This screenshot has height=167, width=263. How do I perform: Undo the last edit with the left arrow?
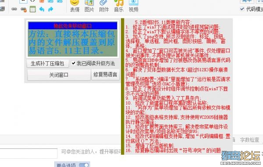point(42,9)
